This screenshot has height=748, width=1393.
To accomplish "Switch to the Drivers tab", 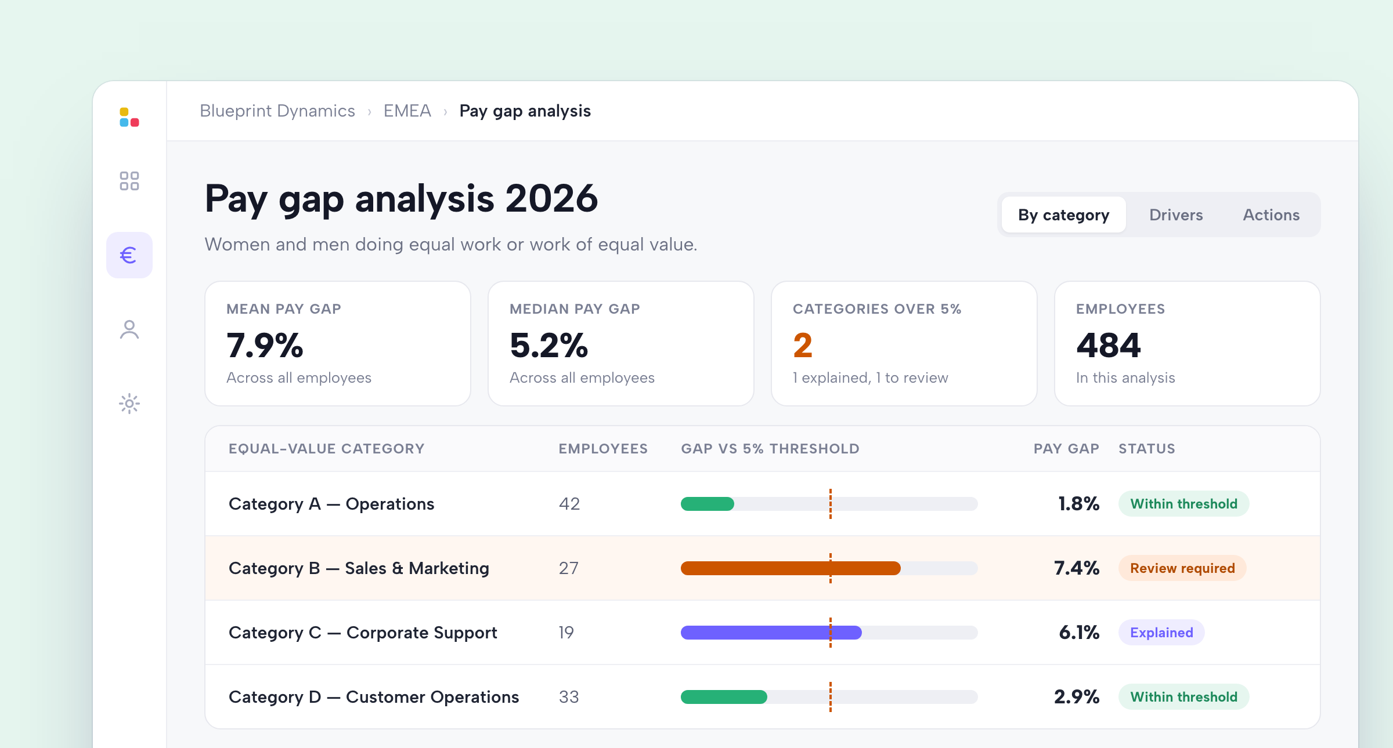I will tap(1176, 215).
